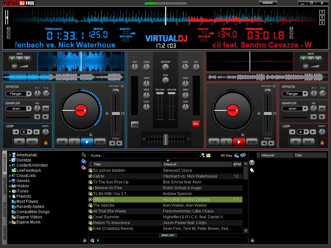Set loop IN point on left deck
Screen dimensions: 331x248
[x=19, y=142]
